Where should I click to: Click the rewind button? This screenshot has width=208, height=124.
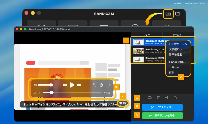(64, 85)
